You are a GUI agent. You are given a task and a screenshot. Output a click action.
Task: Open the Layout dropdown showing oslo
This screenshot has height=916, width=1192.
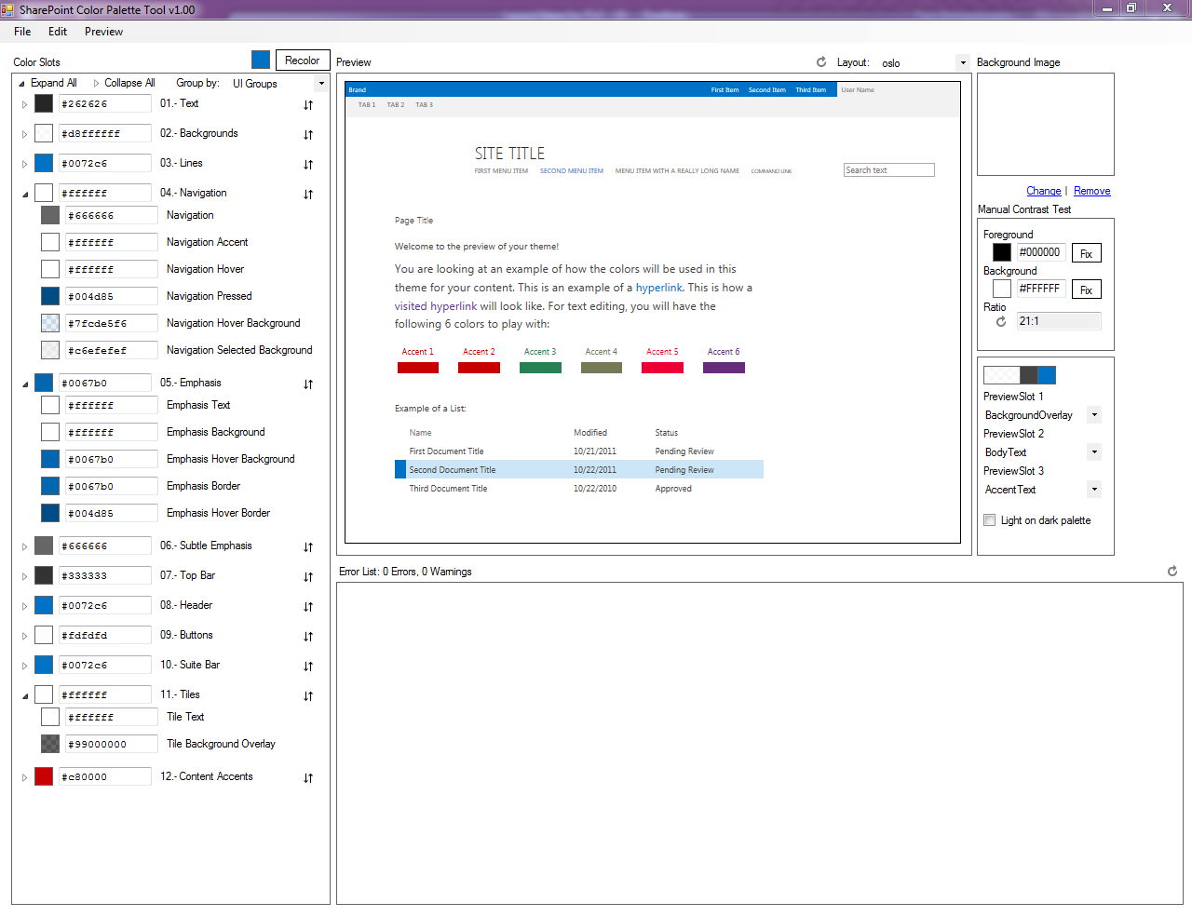[963, 62]
